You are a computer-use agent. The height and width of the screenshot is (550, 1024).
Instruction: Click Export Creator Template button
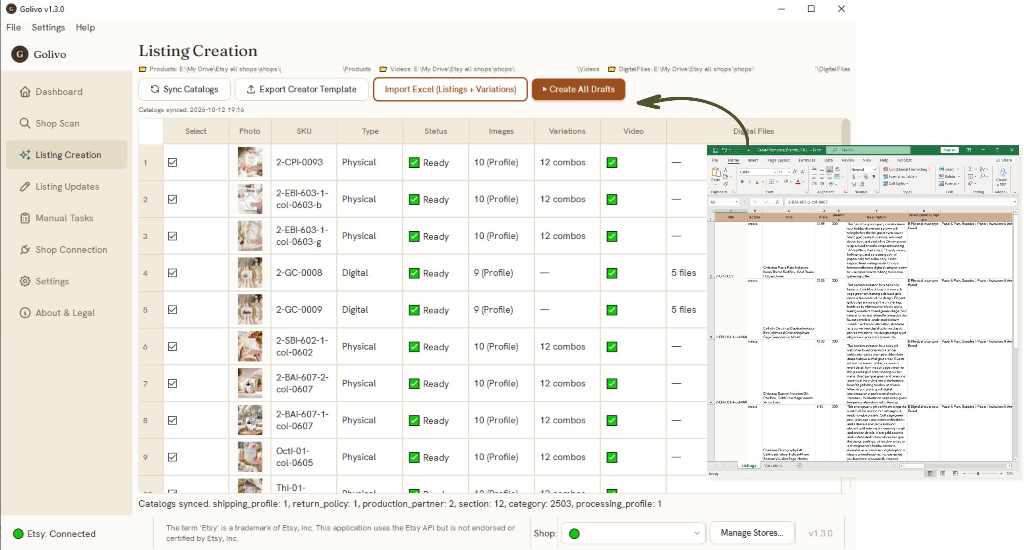coord(302,89)
